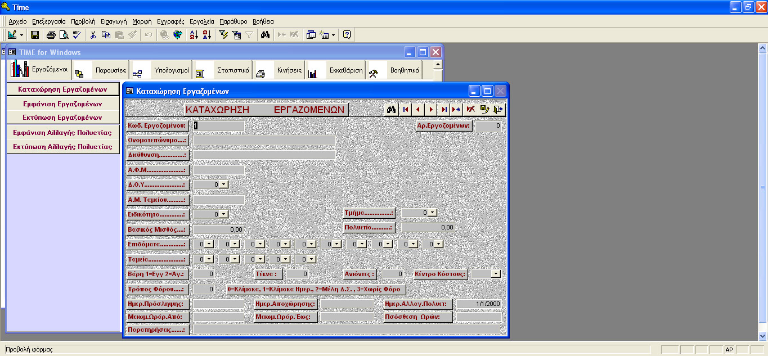Screen dimensions: 768x356
Task: Click the Ονοματεπώνυμο text field
Action: click(264, 141)
